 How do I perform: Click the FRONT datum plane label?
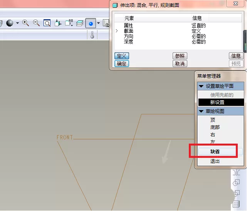click(65, 137)
